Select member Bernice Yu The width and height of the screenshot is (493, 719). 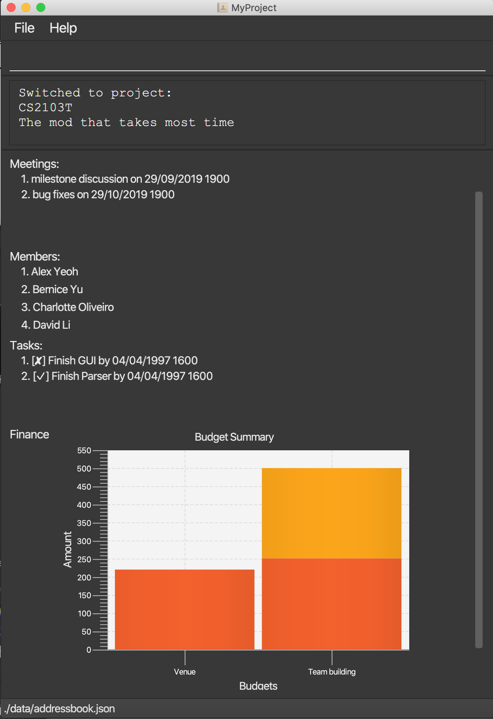(x=52, y=289)
